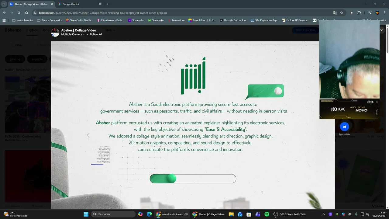Viewport: 389px width, 219px height.
Task: Open the weather widget showing 29°C
Action: pyautogui.click(x=15, y=214)
